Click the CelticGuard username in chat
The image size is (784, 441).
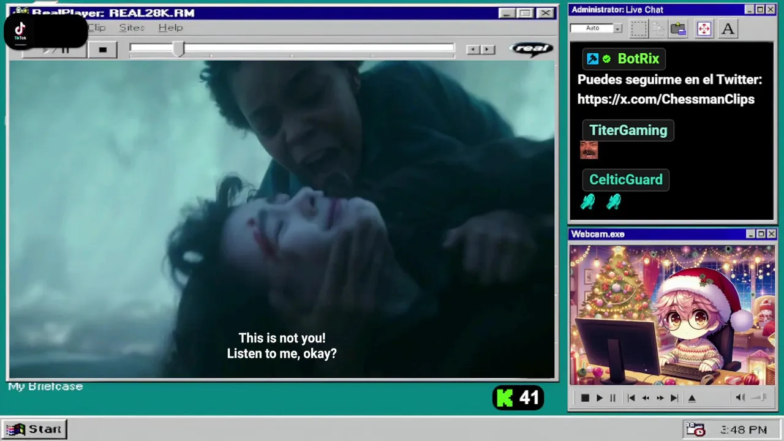[625, 180]
